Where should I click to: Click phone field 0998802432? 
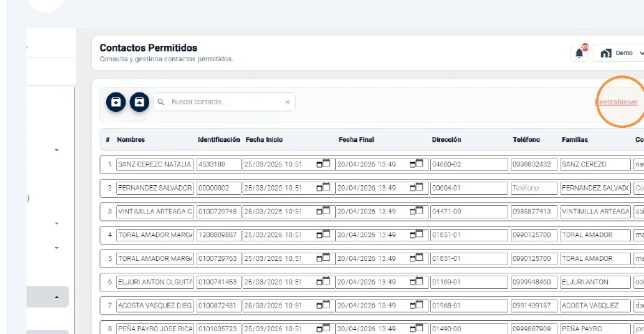point(534,164)
